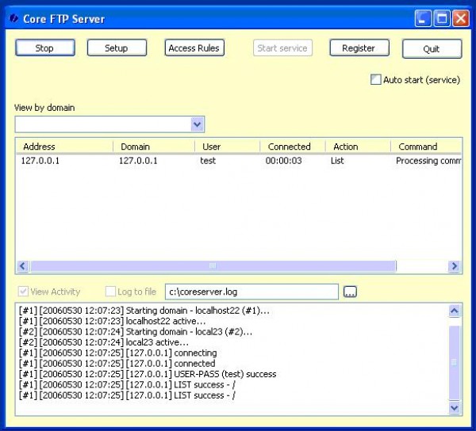The image size is (476, 431).
Task: Toggle the Log to file checkbox
Action: tap(110, 292)
